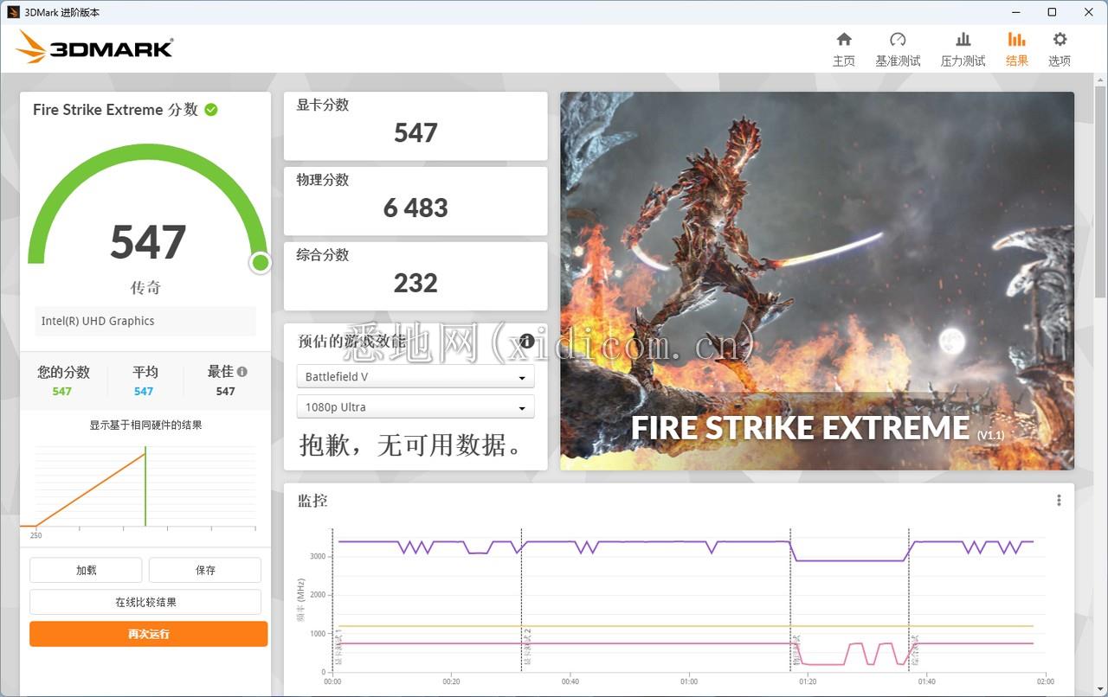This screenshot has height=697, width=1108.
Task: Click the Intel(R) UHD Graphics label
Action: point(145,321)
